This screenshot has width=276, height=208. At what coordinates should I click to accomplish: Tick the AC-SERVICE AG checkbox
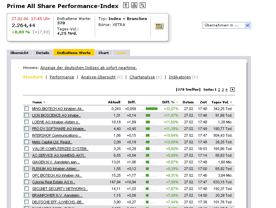tap(27, 155)
